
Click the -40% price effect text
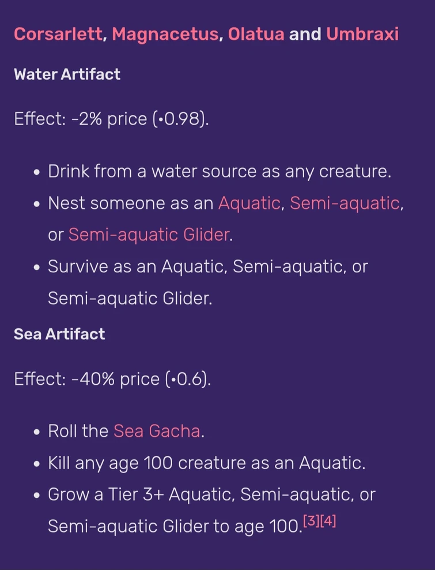(x=112, y=378)
